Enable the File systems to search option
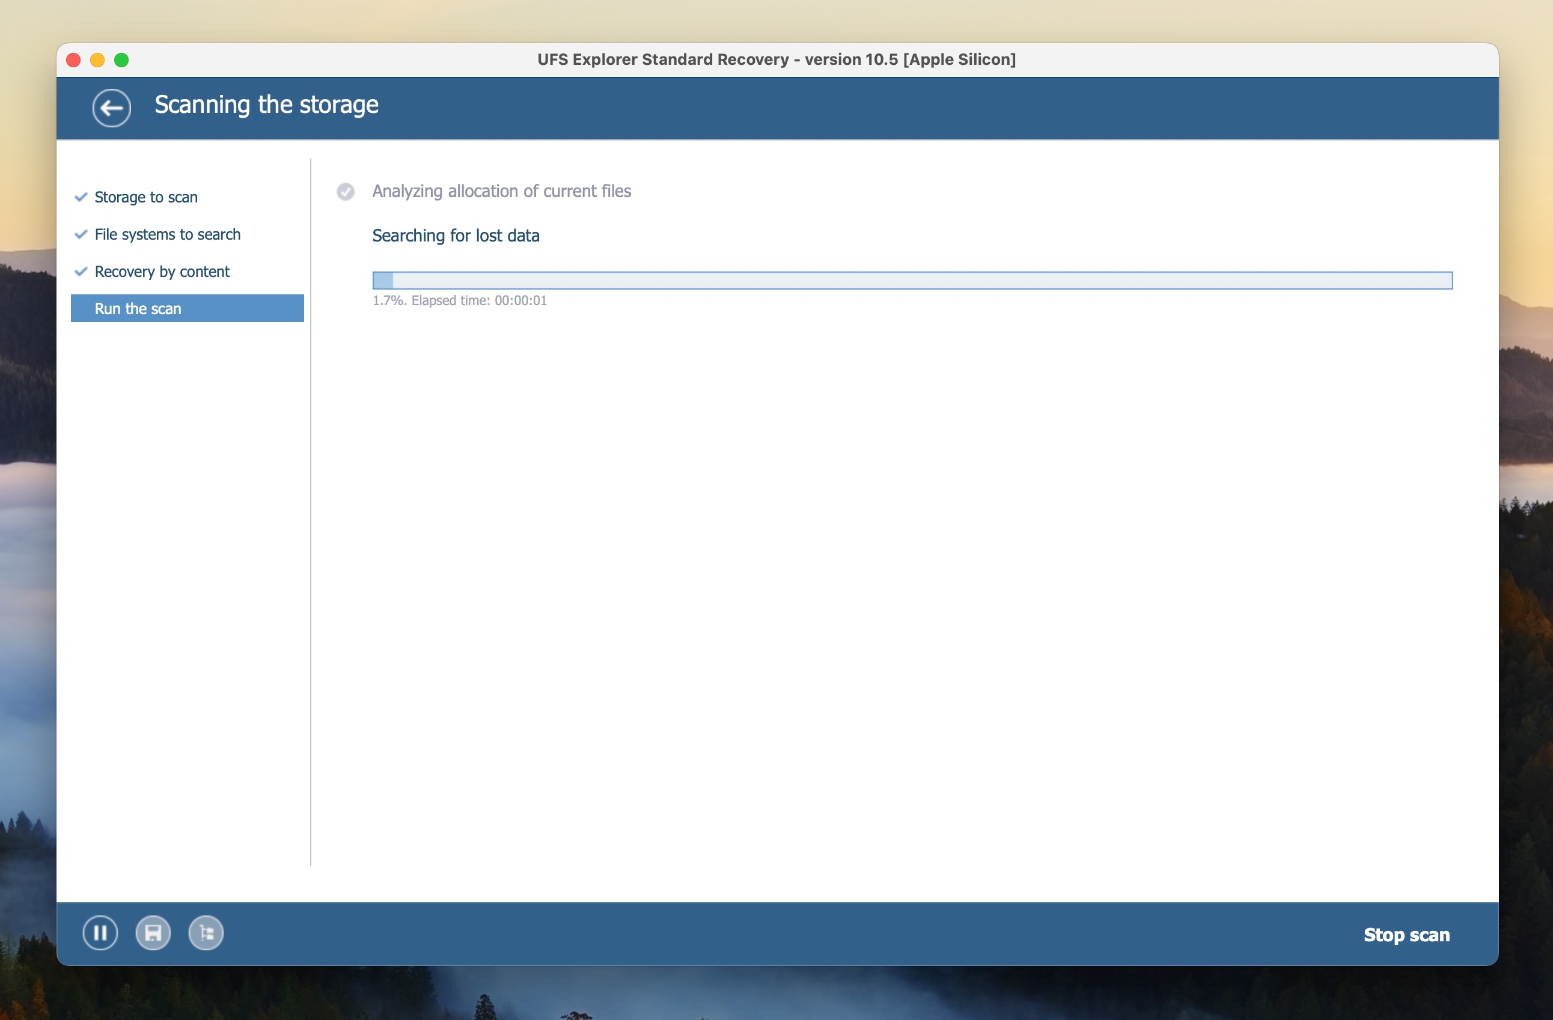The height and width of the screenshot is (1020, 1553). pyautogui.click(x=168, y=233)
